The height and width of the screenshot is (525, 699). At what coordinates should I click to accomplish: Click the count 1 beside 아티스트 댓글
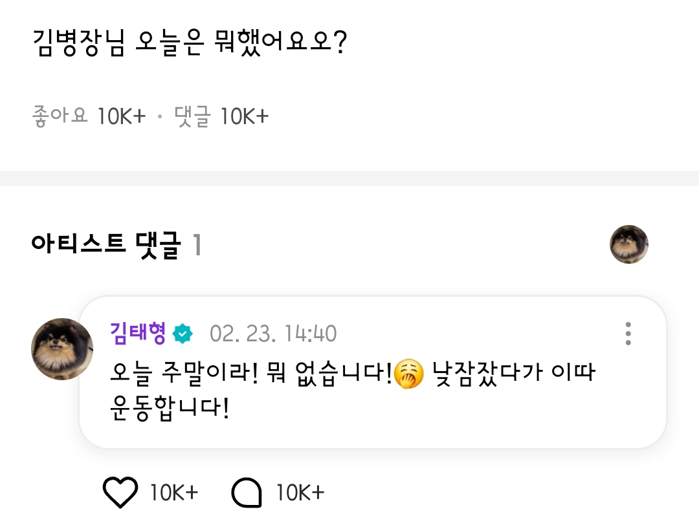pos(197,246)
